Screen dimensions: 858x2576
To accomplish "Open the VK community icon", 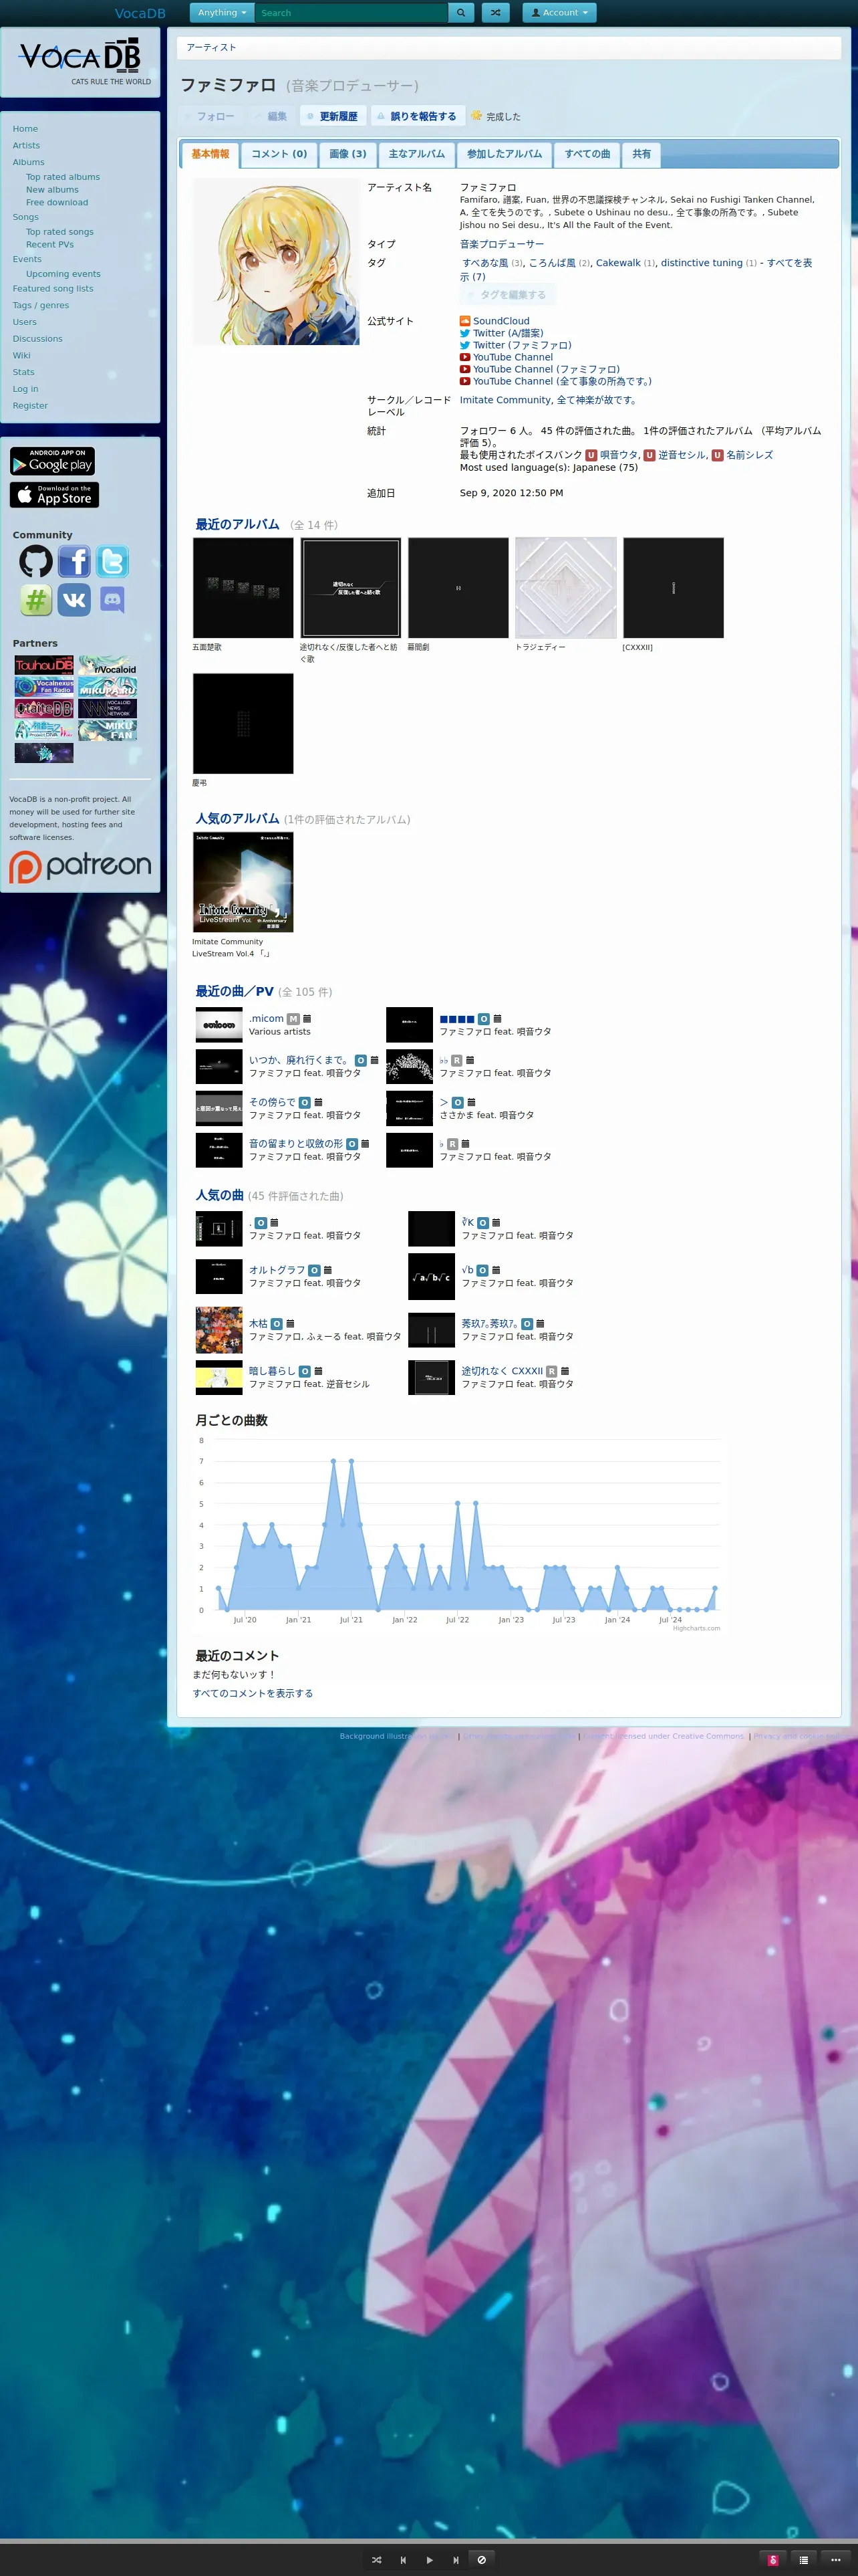I will point(74,600).
